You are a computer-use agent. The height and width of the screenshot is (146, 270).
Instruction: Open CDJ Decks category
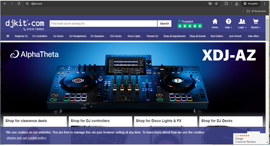[x=116, y=36]
